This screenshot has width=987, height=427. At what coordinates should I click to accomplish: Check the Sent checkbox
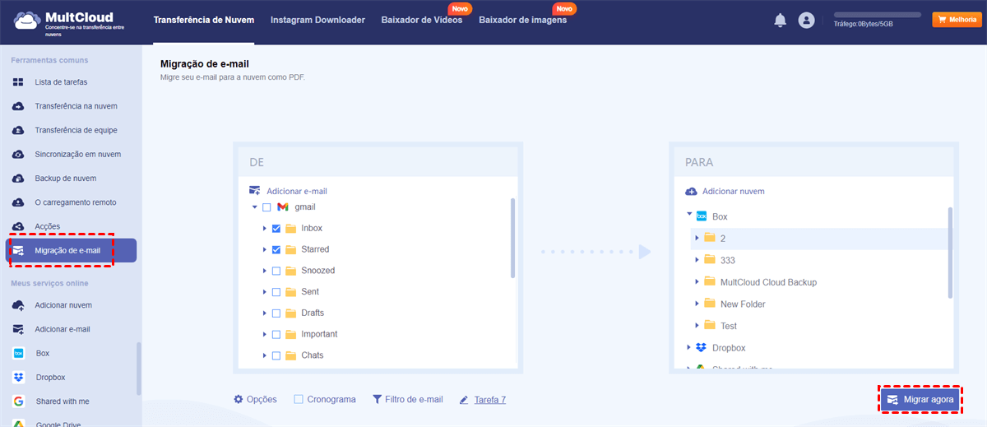[x=276, y=292]
